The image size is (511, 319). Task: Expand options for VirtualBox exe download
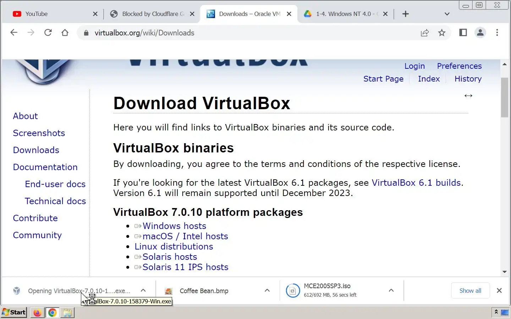click(x=143, y=290)
